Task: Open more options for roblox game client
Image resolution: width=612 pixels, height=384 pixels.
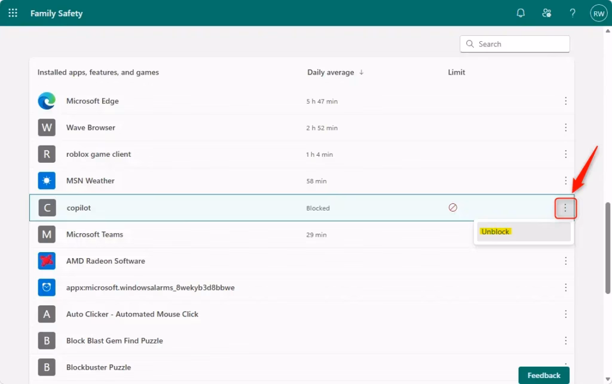Action: [565, 154]
